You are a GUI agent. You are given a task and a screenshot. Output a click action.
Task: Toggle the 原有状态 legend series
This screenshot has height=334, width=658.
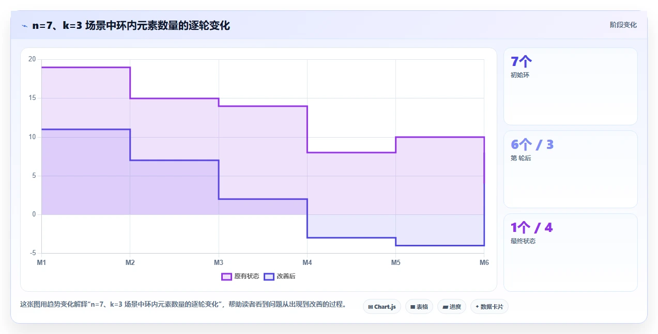click(x=240, y=276)
